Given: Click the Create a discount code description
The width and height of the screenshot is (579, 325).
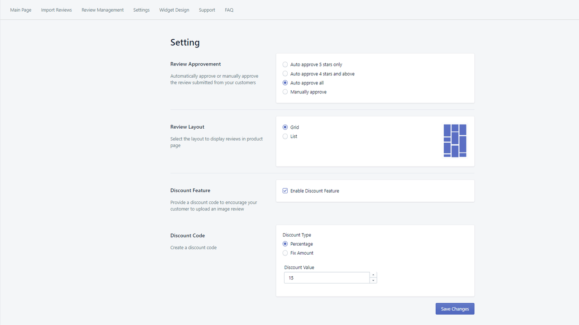Looking at the screenshot, I should click(193, 247).
